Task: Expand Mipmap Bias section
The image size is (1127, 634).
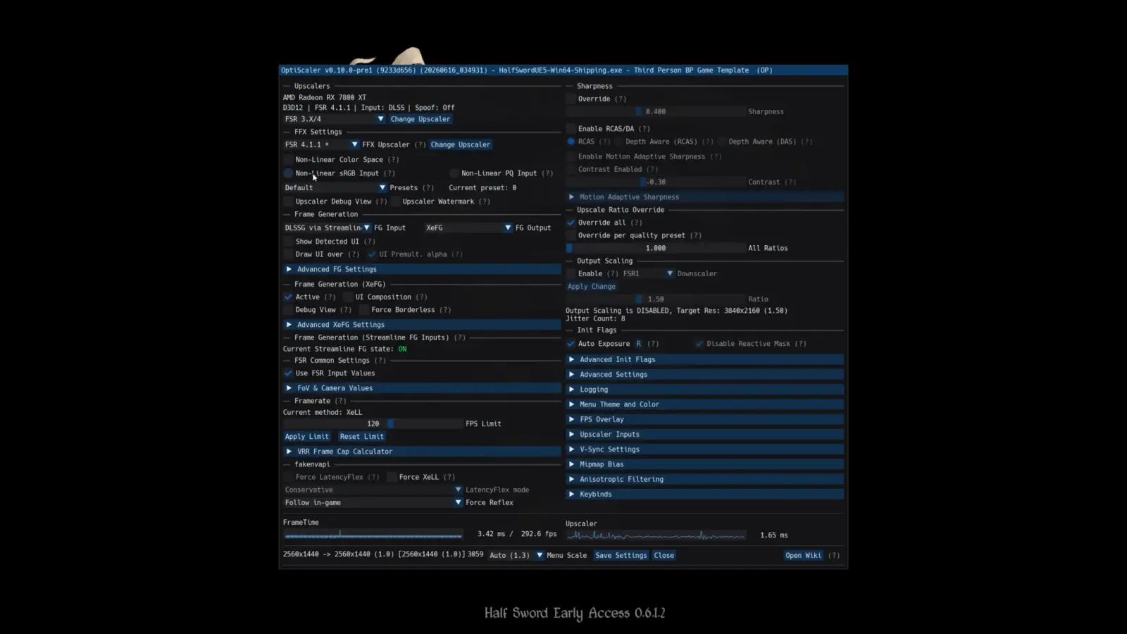Action: 704,464
